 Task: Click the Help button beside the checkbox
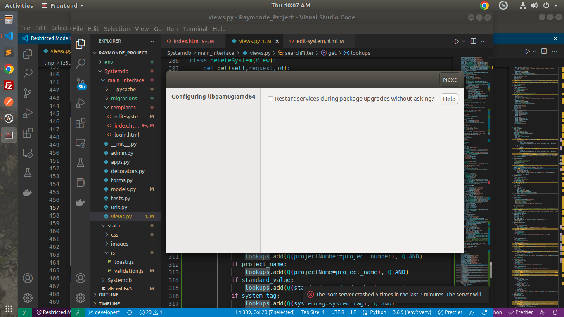pos(449,99)
